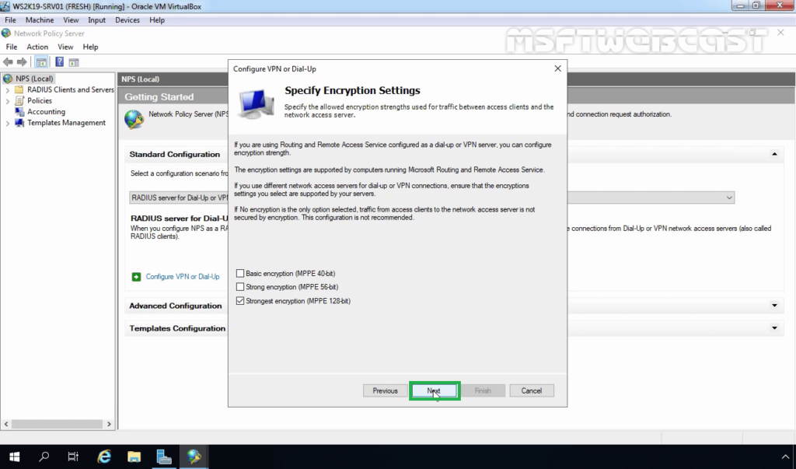Click the tree pane horizontal scrollbar
The height and width of the screenshot is (469, 796).
(58, 424)
